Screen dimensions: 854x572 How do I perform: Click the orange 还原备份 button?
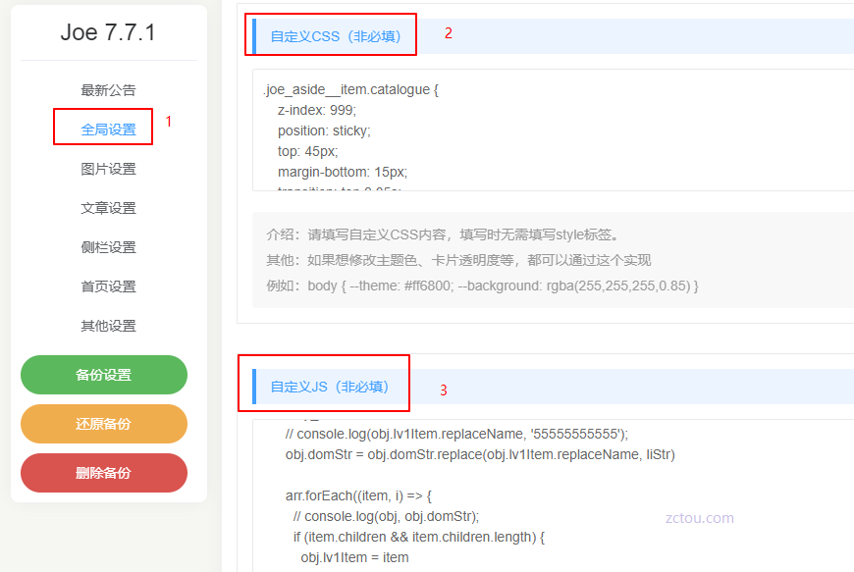click(103, 424)
